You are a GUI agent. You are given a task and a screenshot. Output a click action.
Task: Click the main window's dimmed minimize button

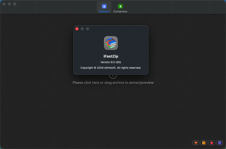point(9,4)
